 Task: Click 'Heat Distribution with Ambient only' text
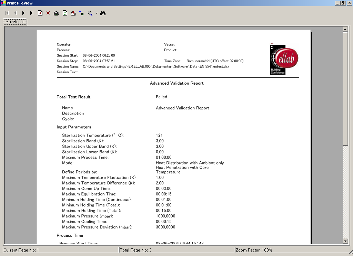click(x=190, y=163)
